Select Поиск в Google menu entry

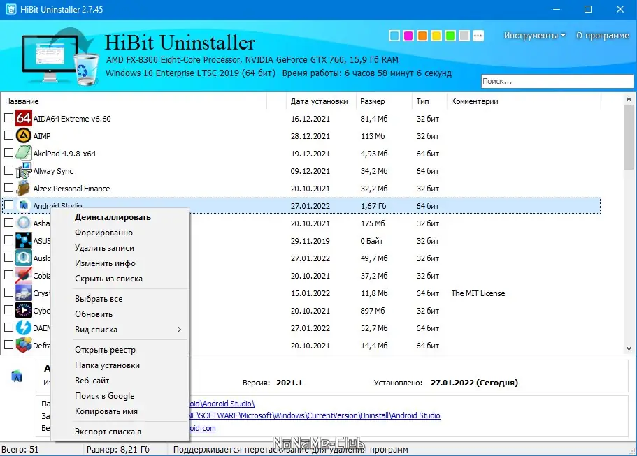coord(120,396)
